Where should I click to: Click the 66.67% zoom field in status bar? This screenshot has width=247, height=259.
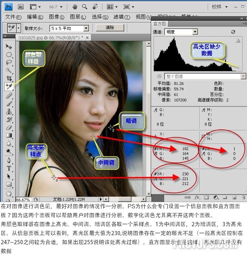[23, 200]
